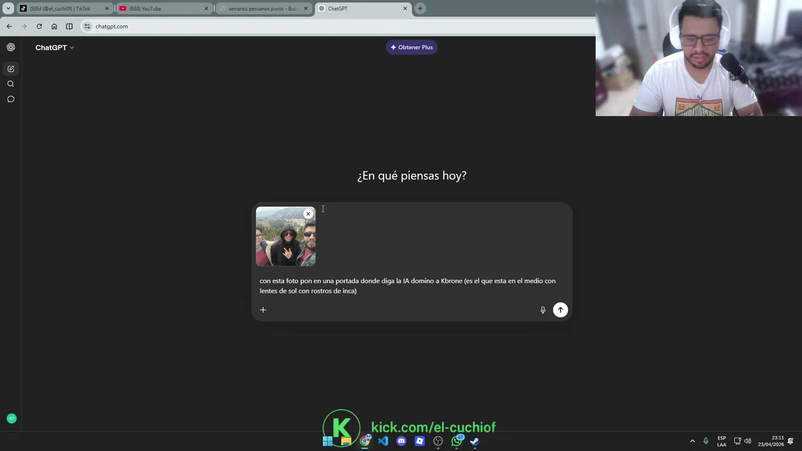
Task: Close the TikTok tab
Action: coord(107,9)
